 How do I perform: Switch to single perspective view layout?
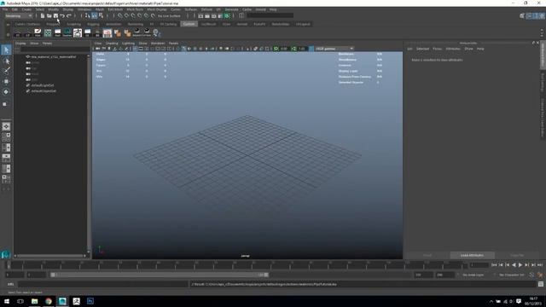[x=6, y=127]
